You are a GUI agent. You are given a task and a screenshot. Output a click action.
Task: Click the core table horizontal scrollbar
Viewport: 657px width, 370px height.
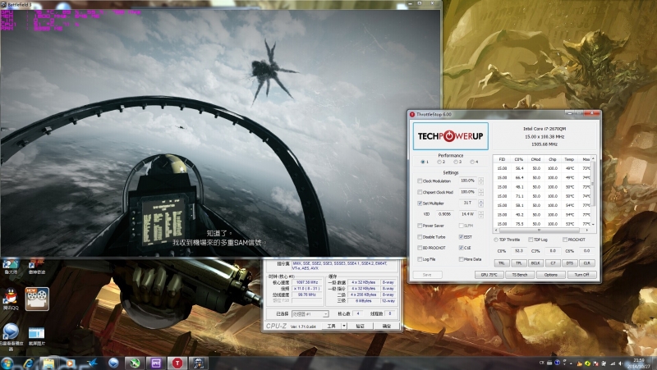click(542, 231)
